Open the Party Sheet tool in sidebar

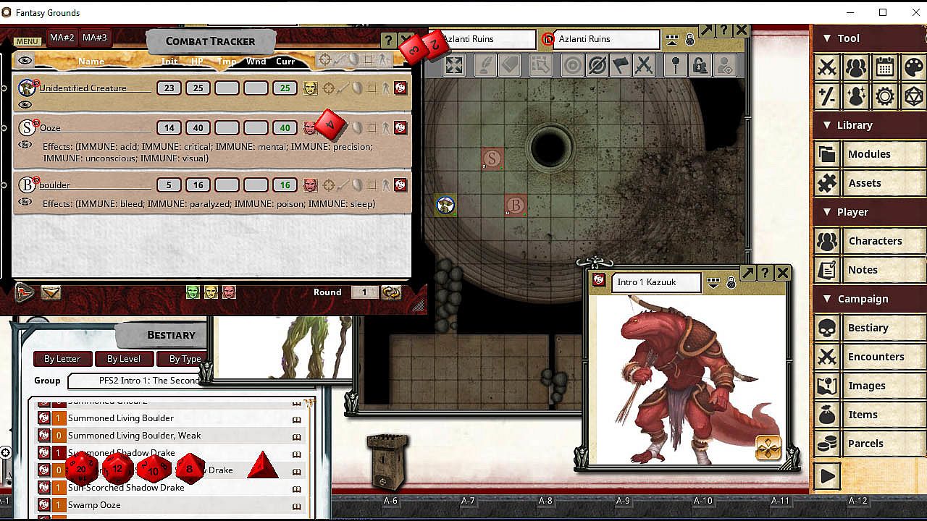[856, 67]
